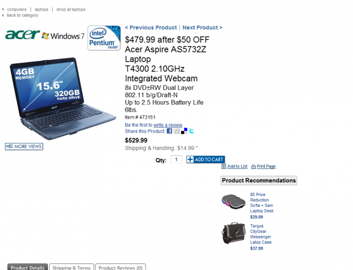Click the Intel Pentium inside badge

point(104,38)
